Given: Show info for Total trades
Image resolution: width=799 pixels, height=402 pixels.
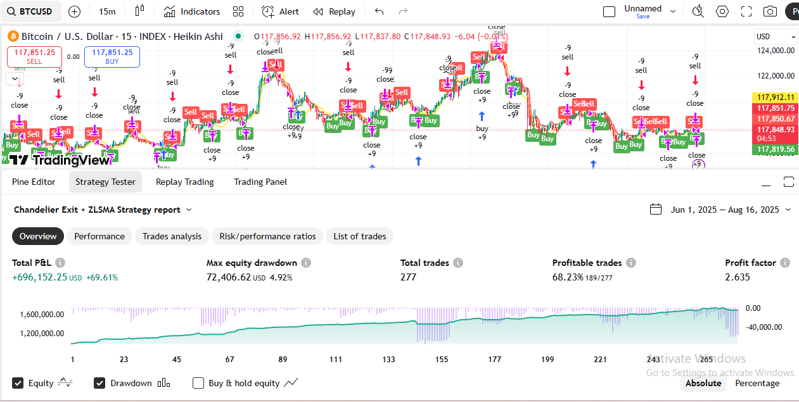Looking at the screenshot, I should click(x=458, y=263).
